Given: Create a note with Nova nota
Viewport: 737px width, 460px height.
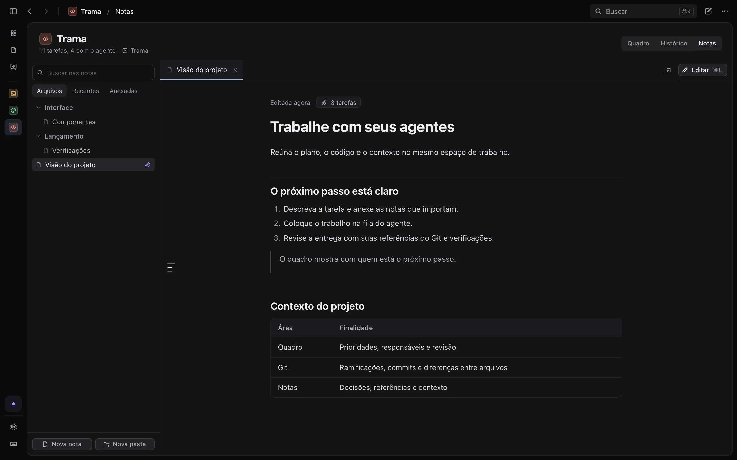Looking at the screenshot, I should (62, 444).
